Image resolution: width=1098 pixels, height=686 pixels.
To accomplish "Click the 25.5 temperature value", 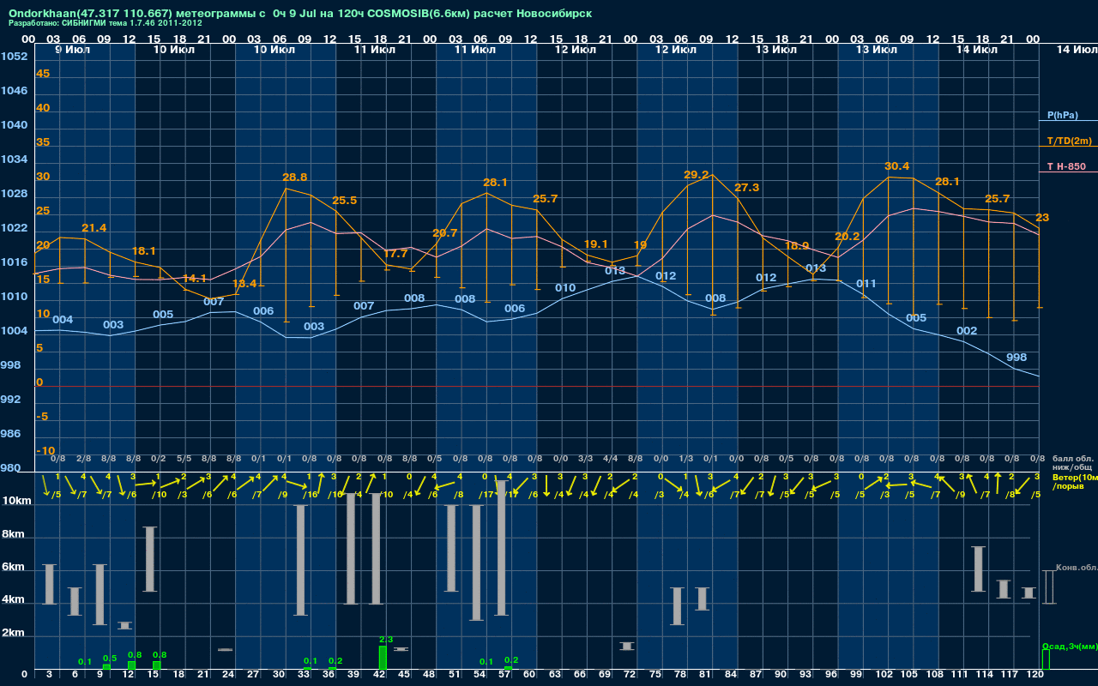I will 344,201.
